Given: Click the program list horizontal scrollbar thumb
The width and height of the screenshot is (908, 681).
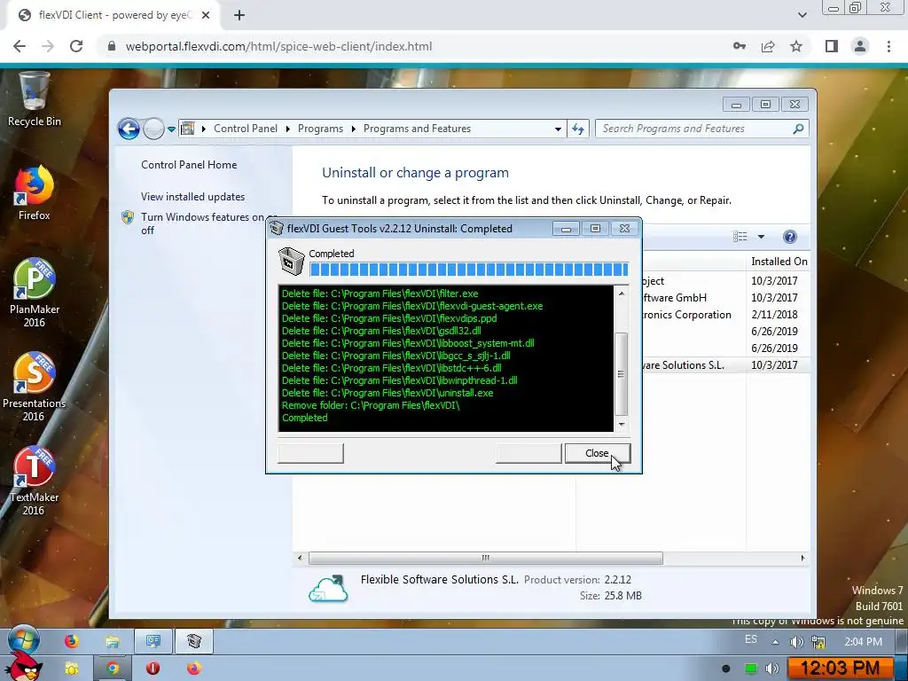Looking at the screenshot, I should coord(486,559).
